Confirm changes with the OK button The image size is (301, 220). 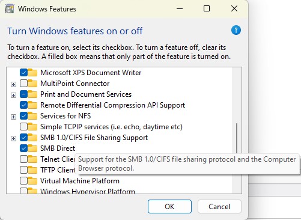tap(169, 206)
